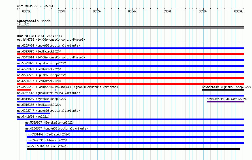
Task: Click the Cytogenetic Bands track title
Action: pyautogui.click(x=34, y=21)
